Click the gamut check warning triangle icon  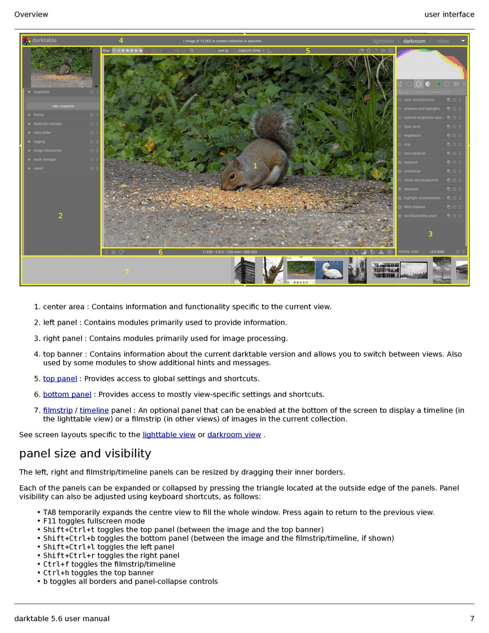click(381, 252)
